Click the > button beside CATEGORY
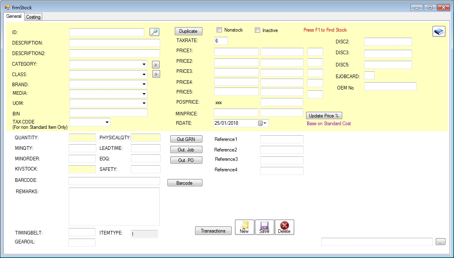 pos(156,65)
